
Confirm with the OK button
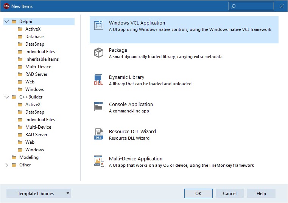[x=198, y=194]
